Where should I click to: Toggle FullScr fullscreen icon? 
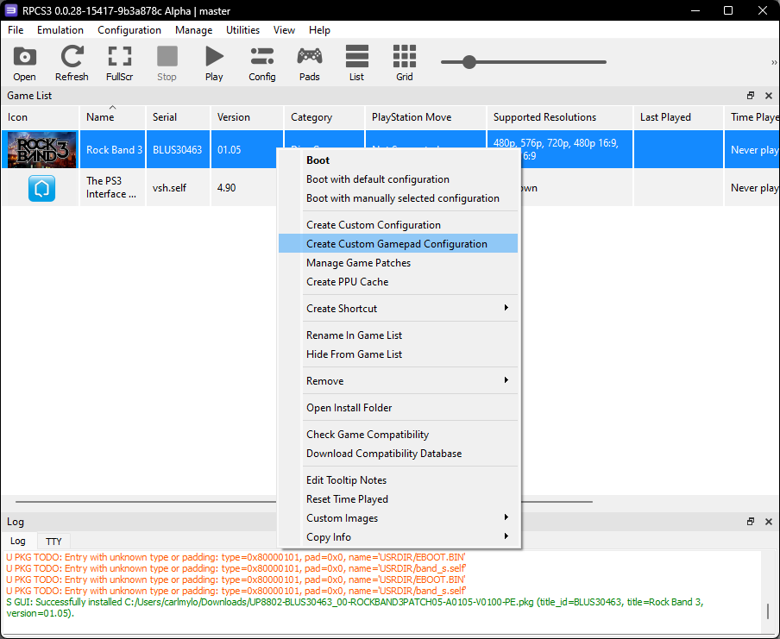point(119,63)
